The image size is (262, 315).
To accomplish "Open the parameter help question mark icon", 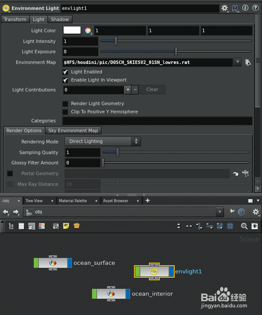I will (255, 8).
